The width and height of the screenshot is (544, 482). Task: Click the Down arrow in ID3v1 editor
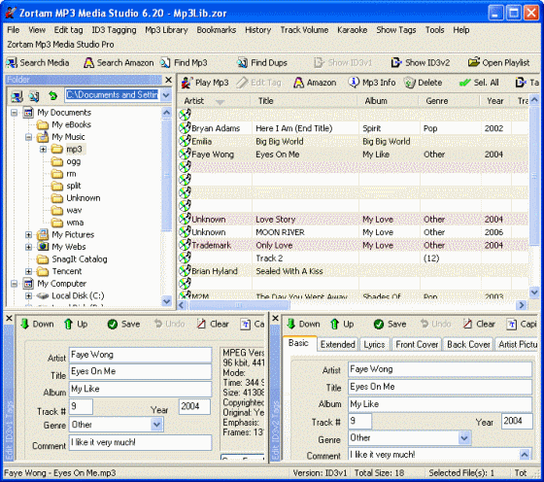(24, 324)
